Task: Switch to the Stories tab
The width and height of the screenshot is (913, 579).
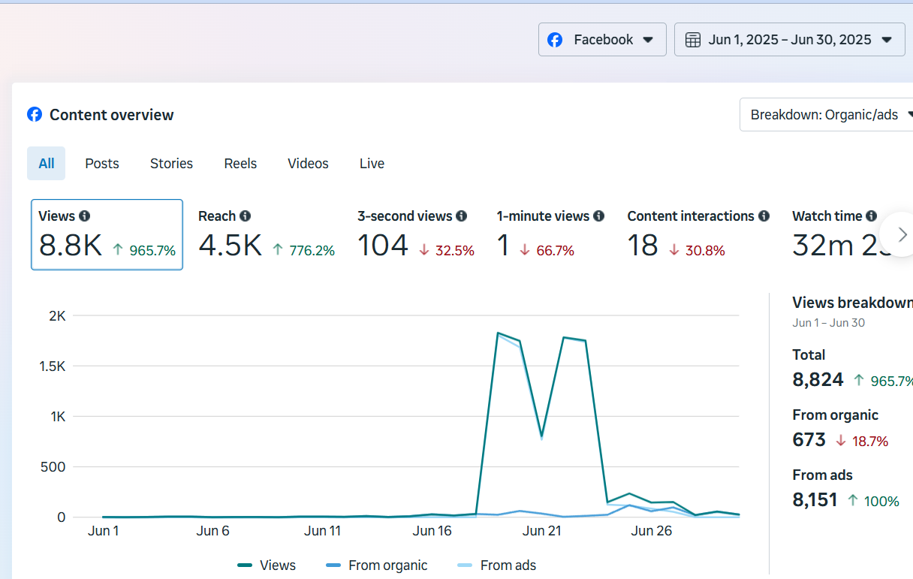Action: click(171, 164)
